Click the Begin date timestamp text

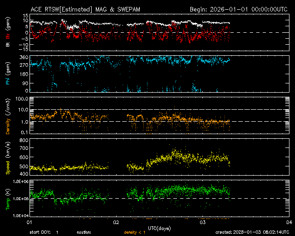239,9
